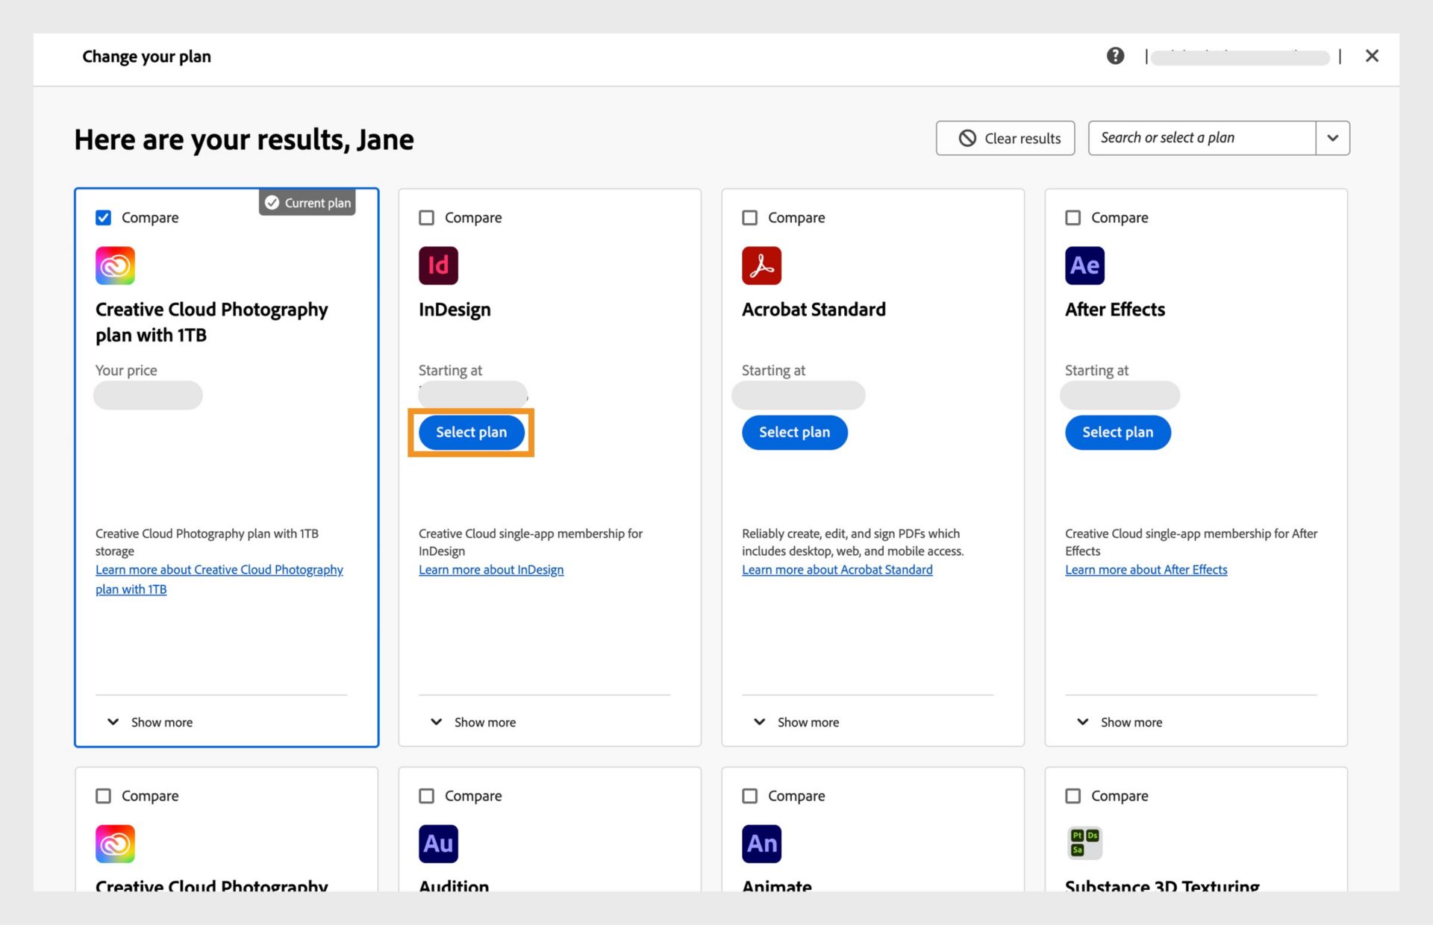Select plan for Acrobat Standard
Screen dimensions: 1433x925
tap(794, 433)
